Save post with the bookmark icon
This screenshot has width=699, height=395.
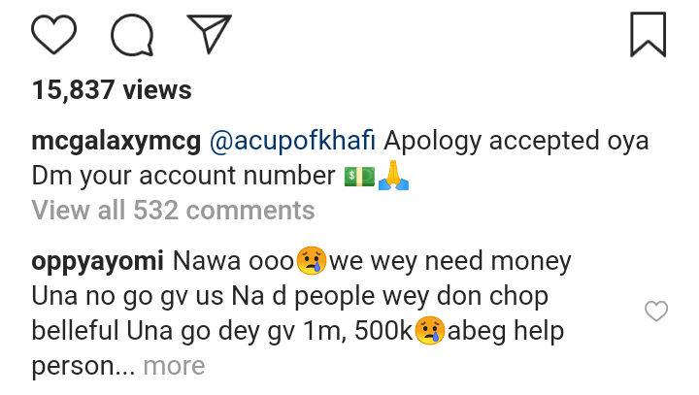[x=648, y=34]
